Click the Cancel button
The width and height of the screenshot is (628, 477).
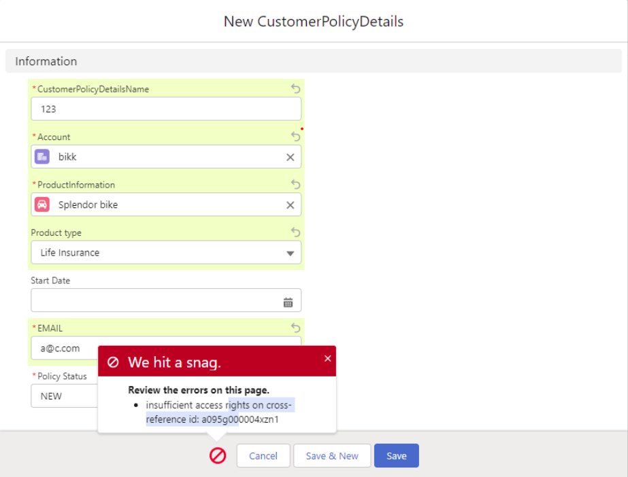tap(263, 455)
